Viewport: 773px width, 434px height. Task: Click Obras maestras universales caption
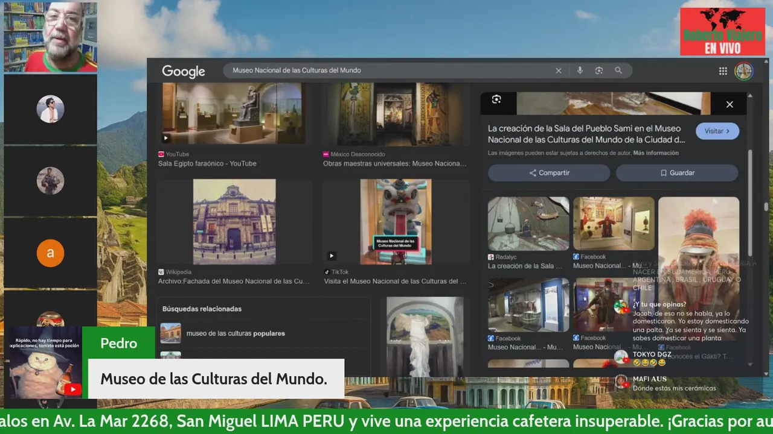(394, 163)
